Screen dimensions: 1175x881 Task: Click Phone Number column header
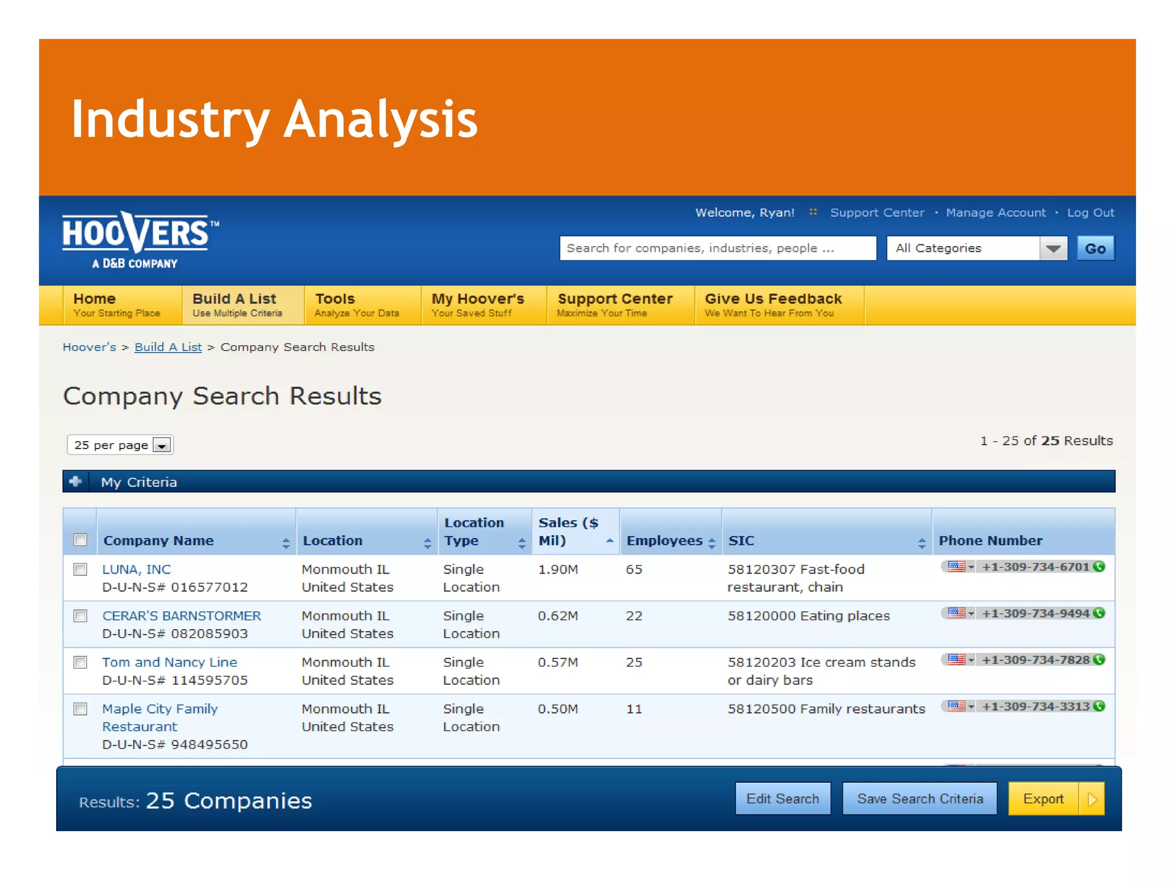(990, 540)
